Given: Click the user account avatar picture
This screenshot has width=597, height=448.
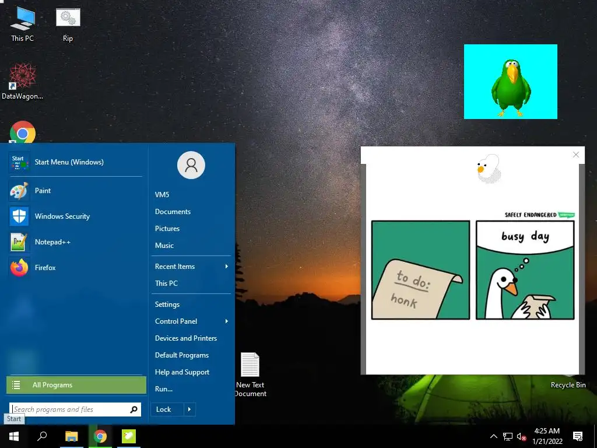Looking at the screenshot, I should point(191,165).
